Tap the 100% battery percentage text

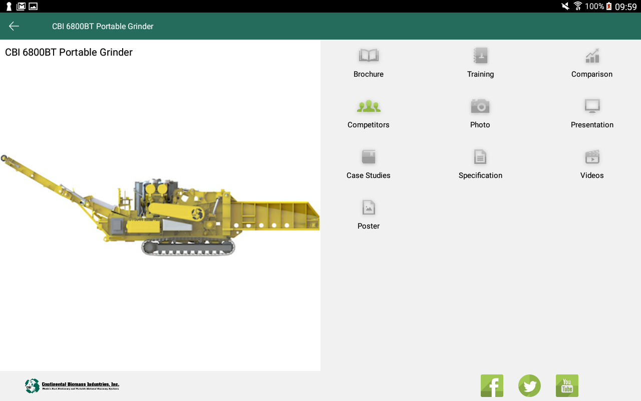(594, 6)
